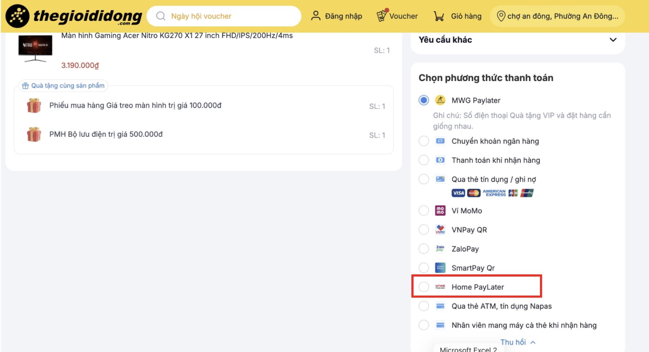
Task: Click the VNPay logo icon
Action: pyautogui.click(x=440, y=230)
